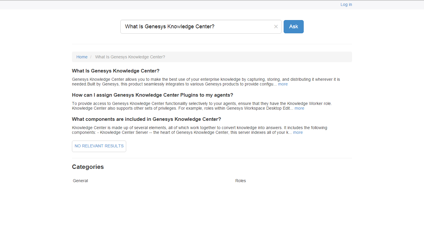
Task: Select the current breadcrumb page title
Action: [130, 57]
